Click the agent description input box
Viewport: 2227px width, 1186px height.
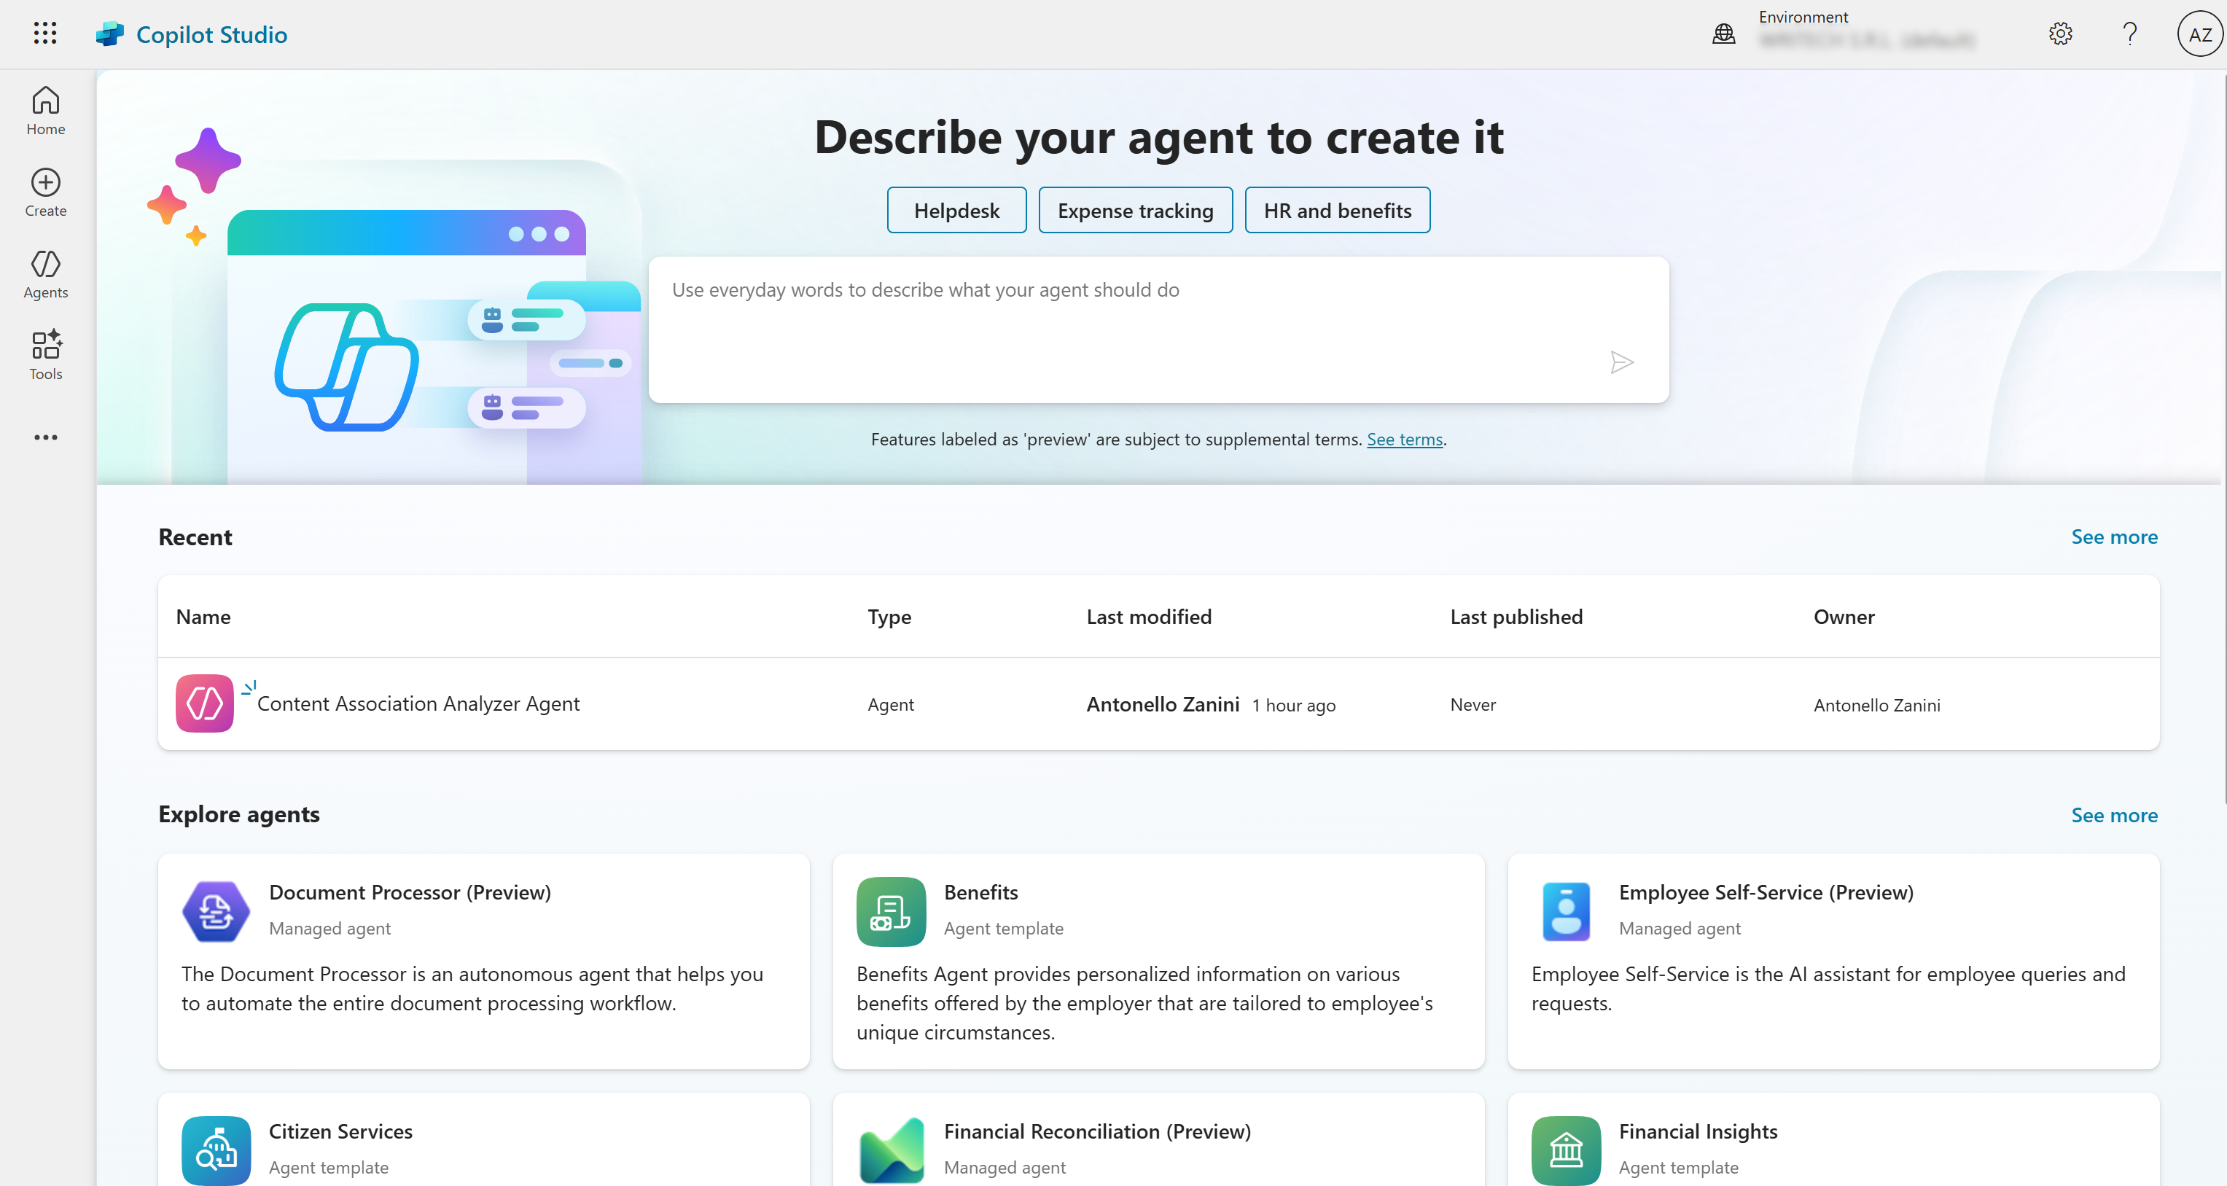1158,329
